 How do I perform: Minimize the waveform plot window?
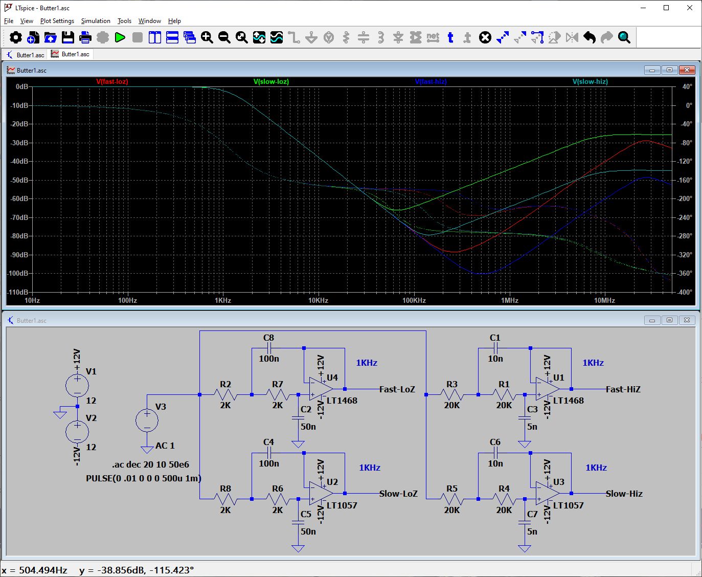click(x=652, y=70)
